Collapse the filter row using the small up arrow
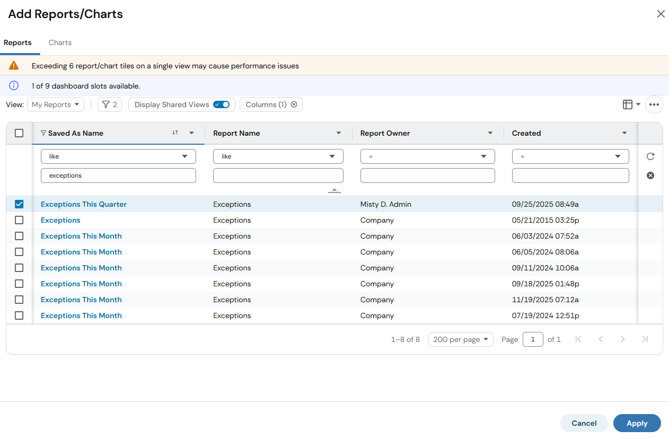 coord(334,190)
